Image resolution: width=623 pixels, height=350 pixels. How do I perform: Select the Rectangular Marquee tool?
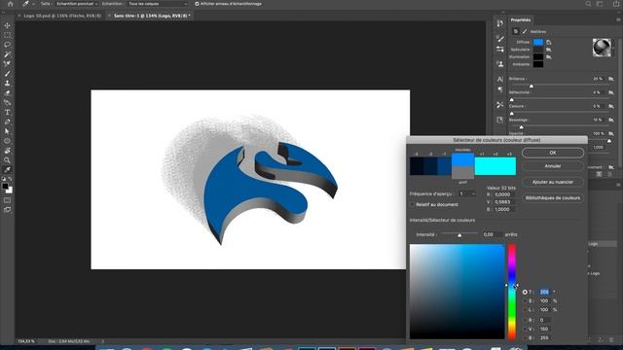[x=7, y=35]
